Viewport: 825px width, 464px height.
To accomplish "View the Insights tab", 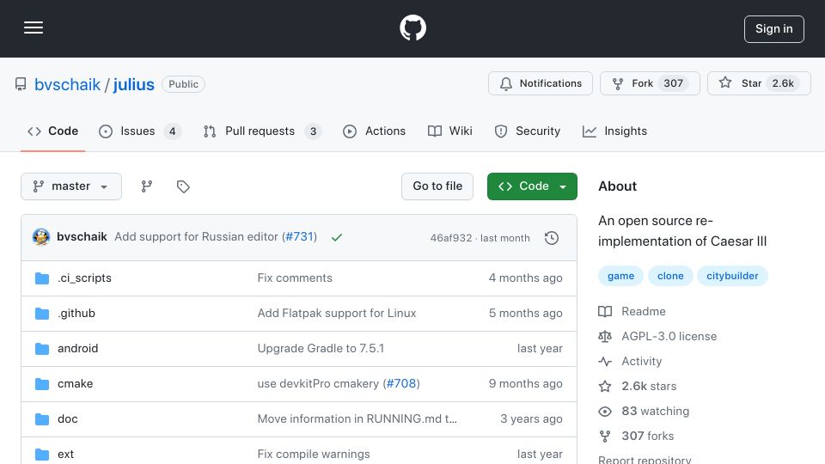I will click(x=614, y=131).
